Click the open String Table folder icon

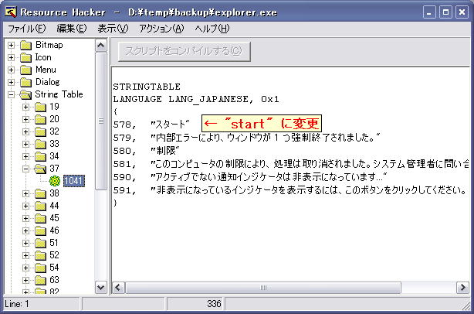(x=25, y=95)
